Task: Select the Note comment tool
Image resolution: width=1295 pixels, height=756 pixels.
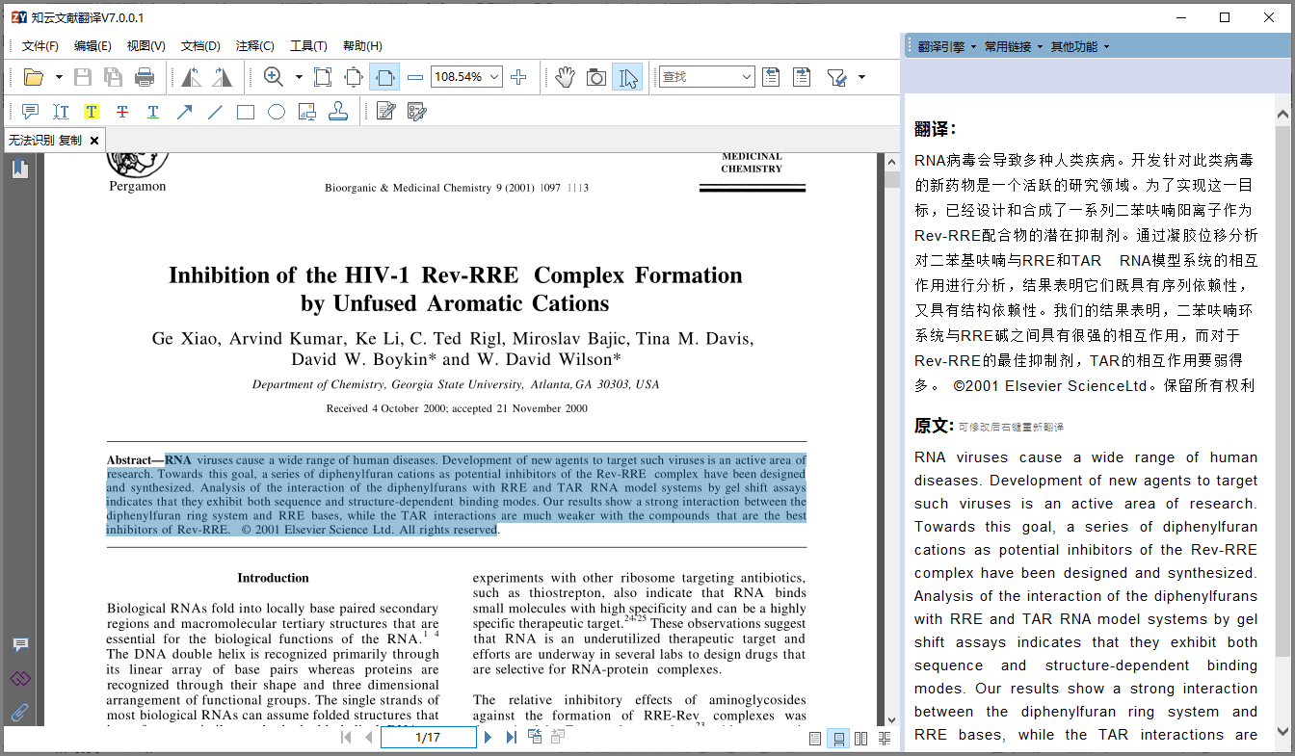Action: (30, 112)
